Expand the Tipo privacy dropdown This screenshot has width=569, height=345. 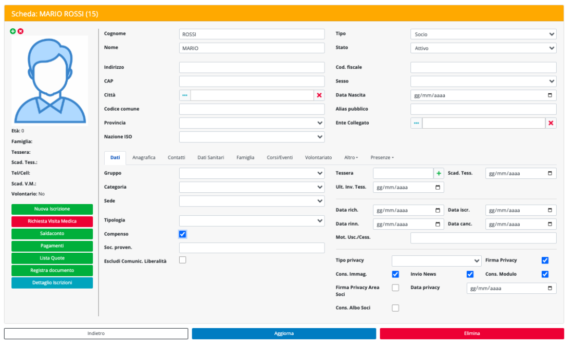[x=437, y=260]
